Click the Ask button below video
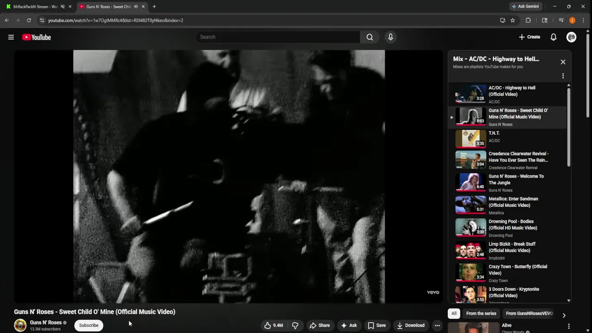This screenshot has height=333, width=592. (x=349, y=325)
